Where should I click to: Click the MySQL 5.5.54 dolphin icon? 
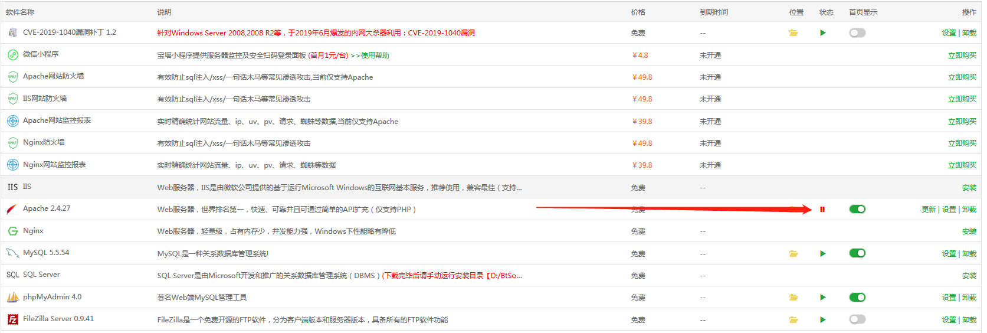click(x=12, y=253)
